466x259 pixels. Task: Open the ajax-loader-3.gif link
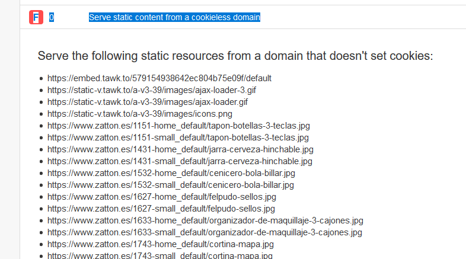[x=152, y=90]
